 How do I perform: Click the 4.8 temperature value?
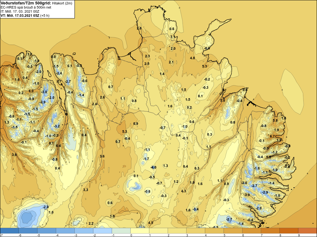coord(192,58)
